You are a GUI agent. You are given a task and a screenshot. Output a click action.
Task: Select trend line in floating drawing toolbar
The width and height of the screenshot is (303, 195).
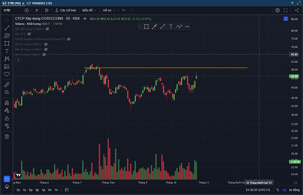point(163,27)
